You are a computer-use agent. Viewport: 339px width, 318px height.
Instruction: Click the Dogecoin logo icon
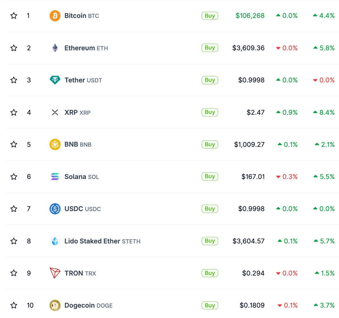click(x=55, y=305)
